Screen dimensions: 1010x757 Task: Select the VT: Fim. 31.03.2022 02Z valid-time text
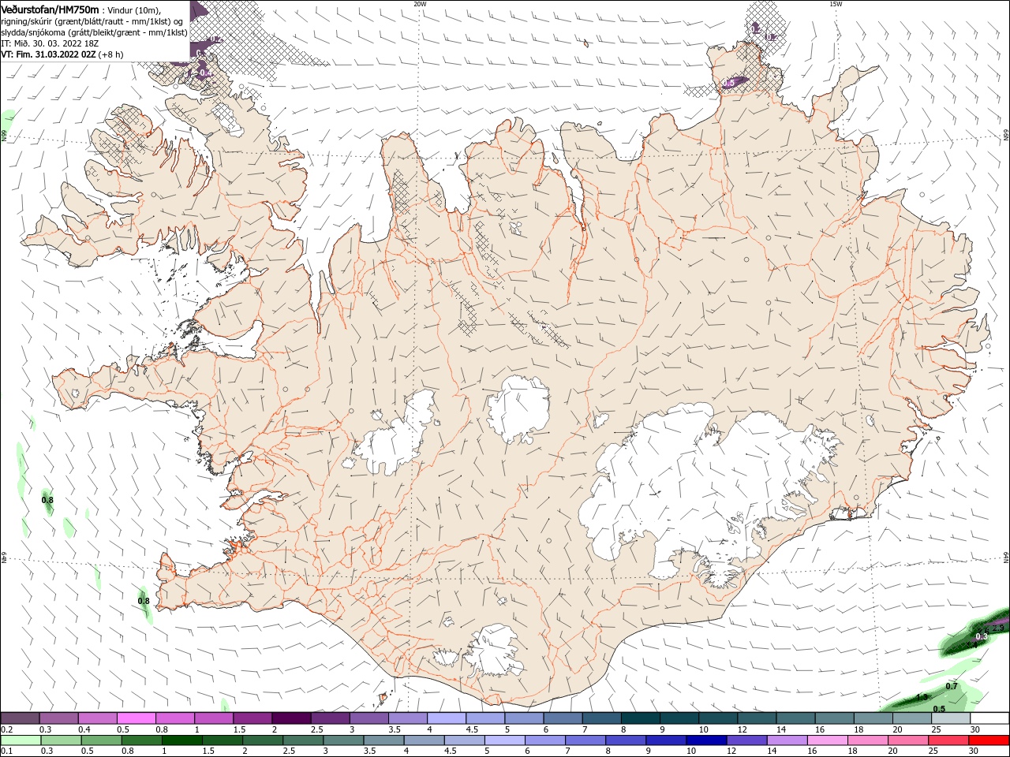(48, 54)
